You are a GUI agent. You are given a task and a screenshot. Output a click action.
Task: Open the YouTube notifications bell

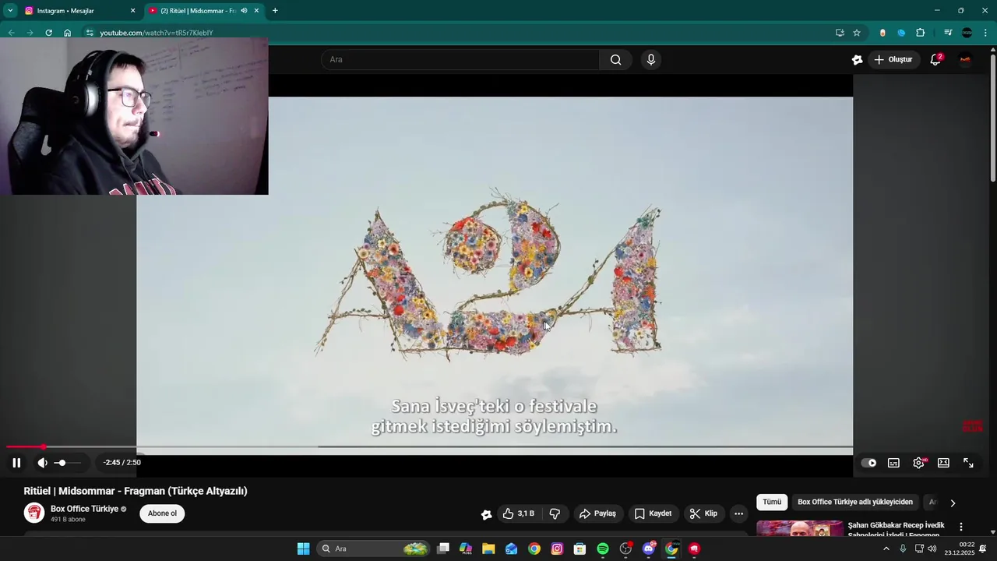[x=935, y=60]
